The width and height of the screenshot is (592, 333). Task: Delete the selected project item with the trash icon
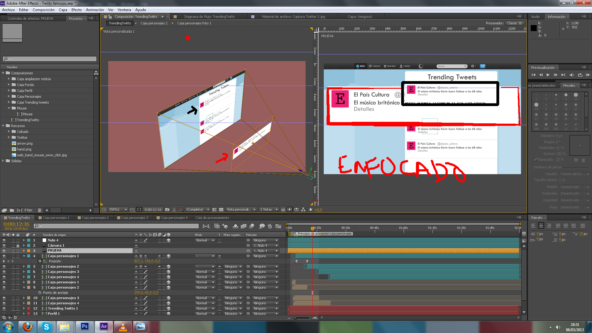[x=39, y=210]
